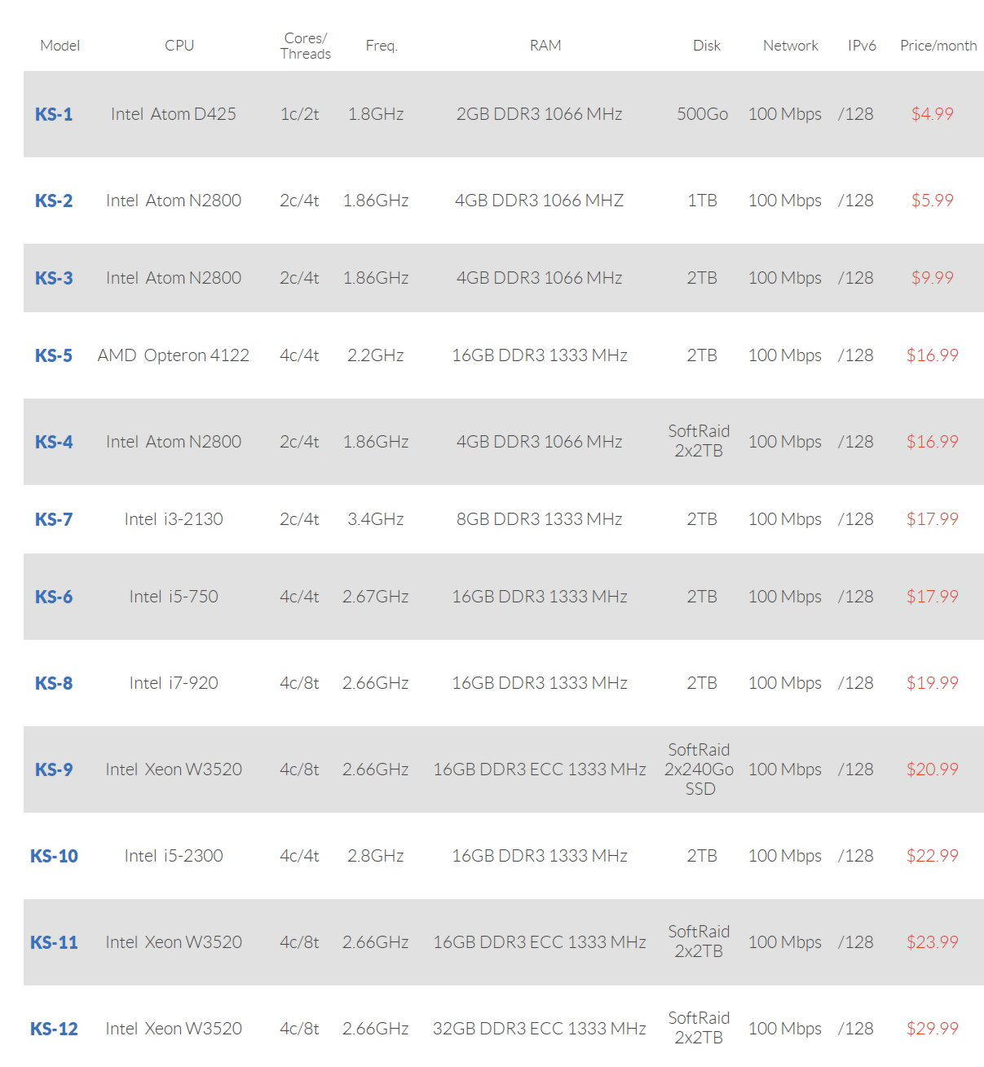The height and width of the screenshot is (1067, 984).
Task: Click the Disk column header
Action: pyautogui.click(x=707, y=46)
